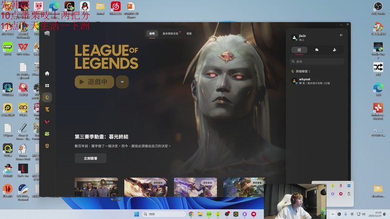This screenshot has height=219, width=390.
Task: Select League of Legends in sidebar
Action: click(47, 97)
